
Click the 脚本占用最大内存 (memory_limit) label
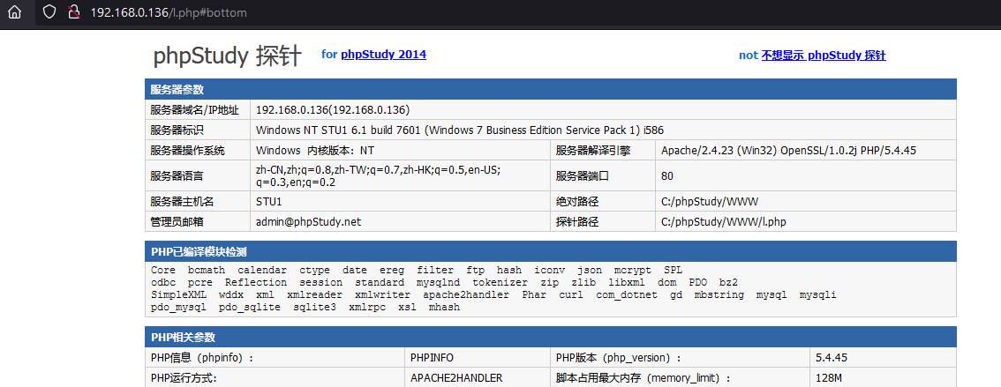(x=643, y=378)
